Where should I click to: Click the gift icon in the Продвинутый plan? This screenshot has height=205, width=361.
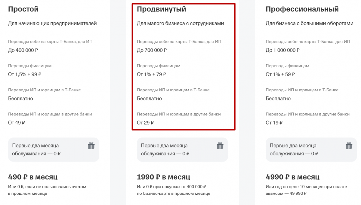[220, 146]
